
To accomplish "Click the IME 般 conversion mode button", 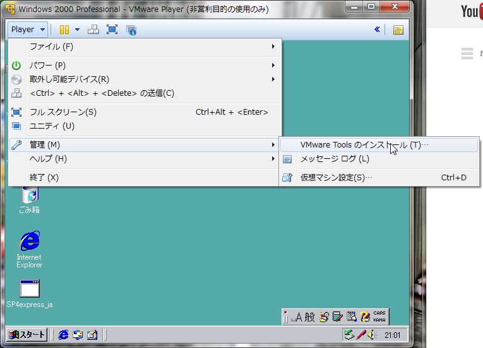I will pos(310,317).
